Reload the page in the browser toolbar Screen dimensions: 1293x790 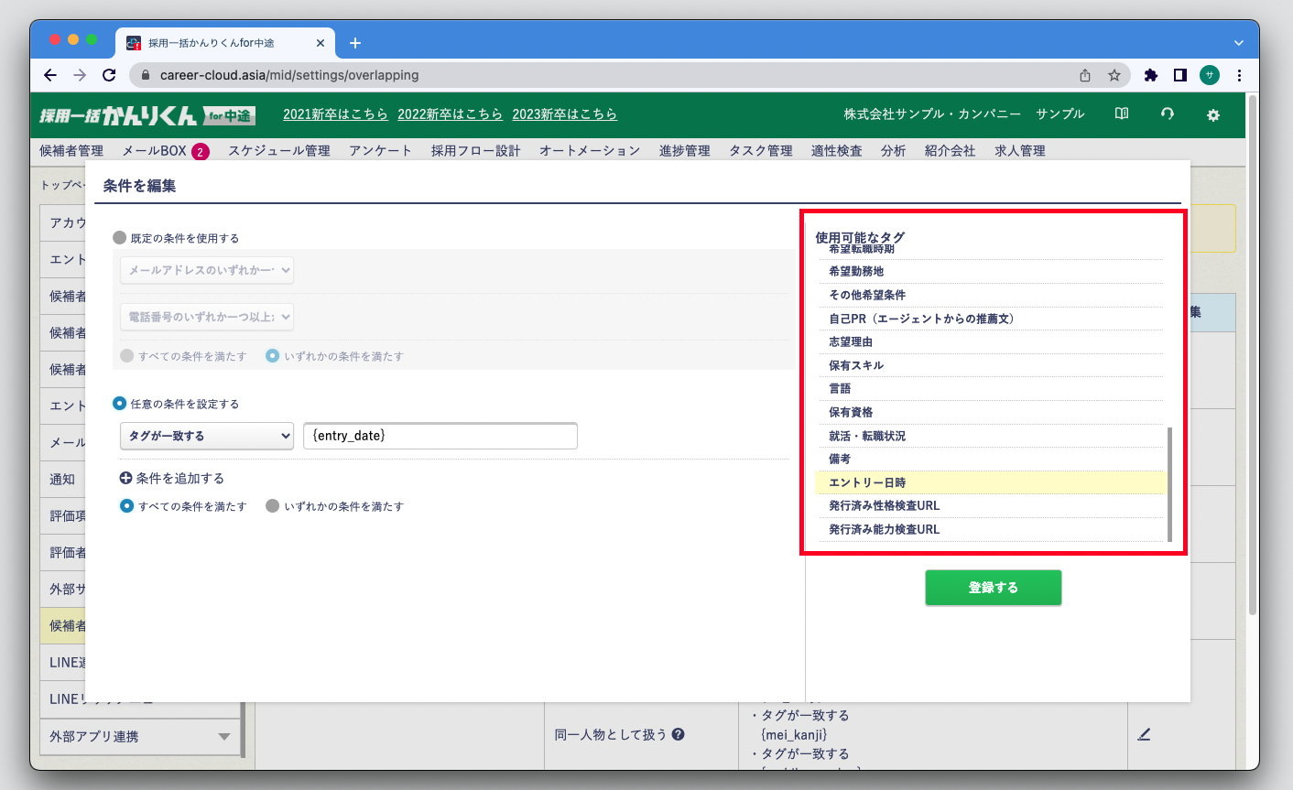109,75
